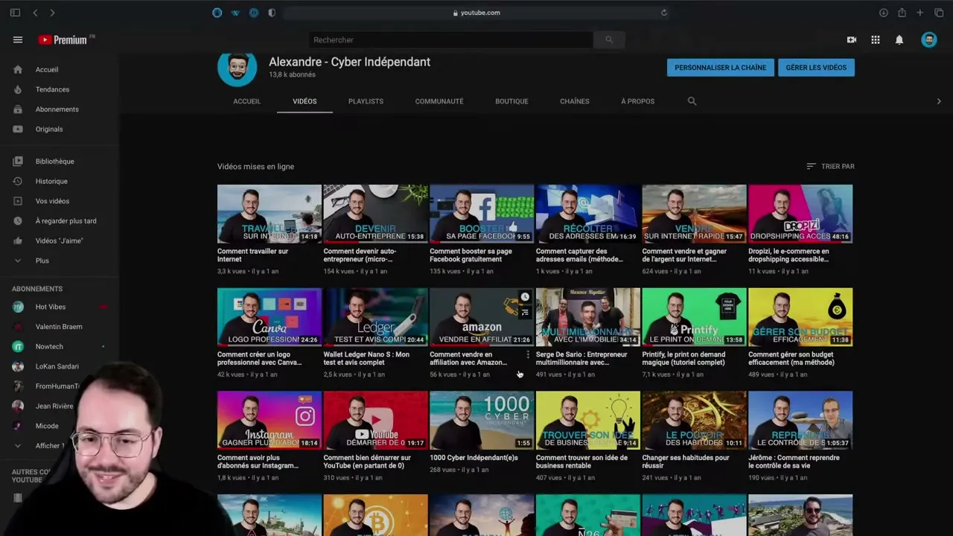Click the GÉRER LES VIDÉOS button
Image resolution: width=953 pixels, height=536 pixels.
[x=816, y=67]
